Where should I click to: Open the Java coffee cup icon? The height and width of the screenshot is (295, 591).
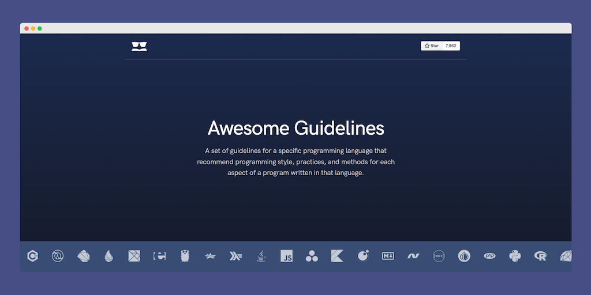261,256
